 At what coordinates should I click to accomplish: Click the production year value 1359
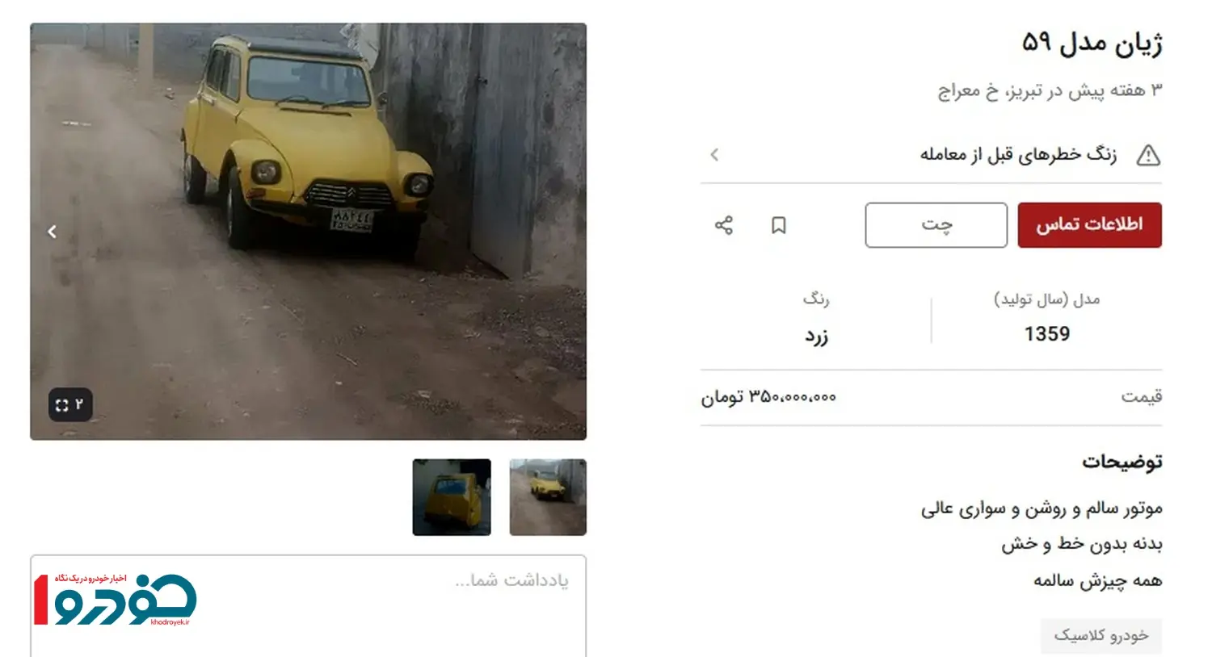click(1047, 334)
